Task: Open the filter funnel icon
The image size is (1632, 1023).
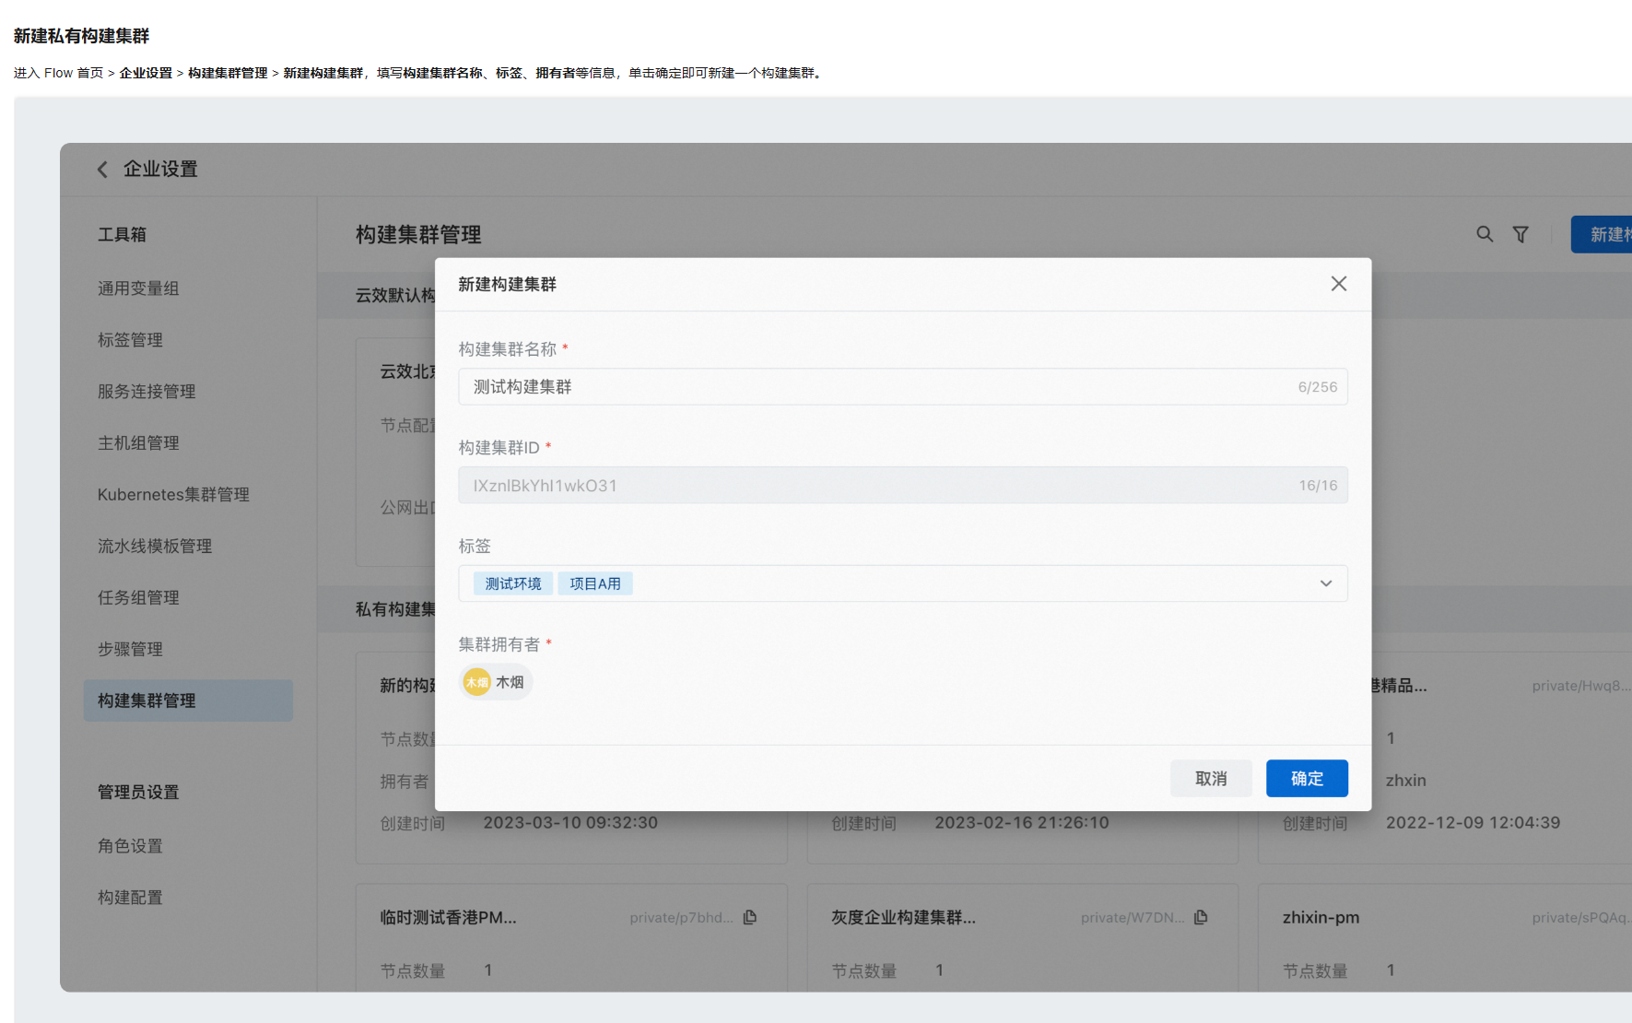Action: coord(1520,234)
